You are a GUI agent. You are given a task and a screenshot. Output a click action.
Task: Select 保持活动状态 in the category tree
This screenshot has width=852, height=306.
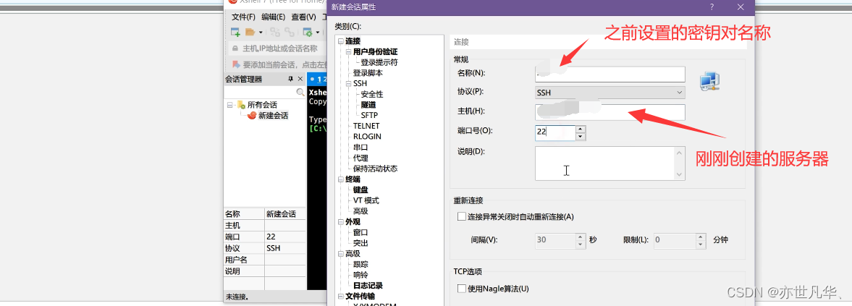376,168
